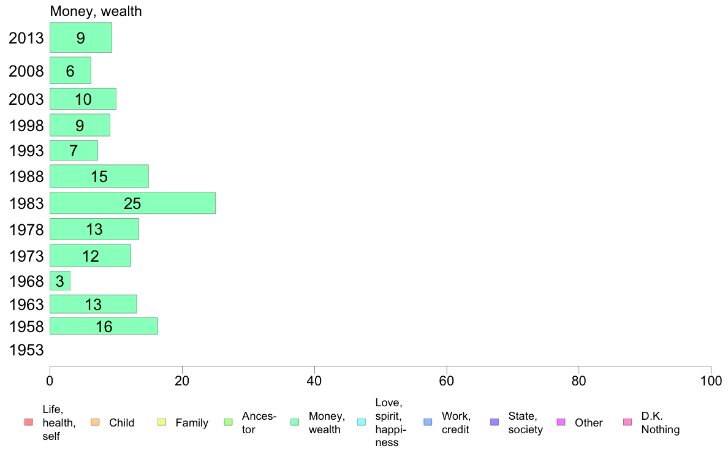
Task: Select the 1958 bar showing 16
Action: pos(104,326)
